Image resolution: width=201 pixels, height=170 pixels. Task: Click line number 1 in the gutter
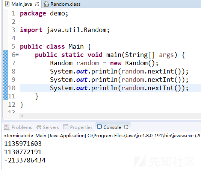pyautogui.click(x=14, y=13)
